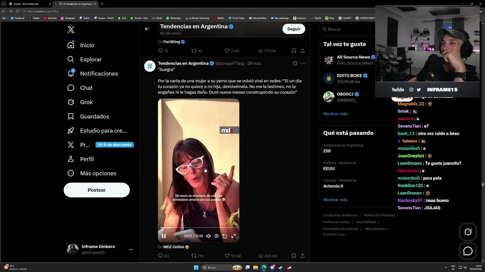Open the Tendencias en Argentina hashtag avatar
The image size is (485, 272).
(x=150, y=66)
